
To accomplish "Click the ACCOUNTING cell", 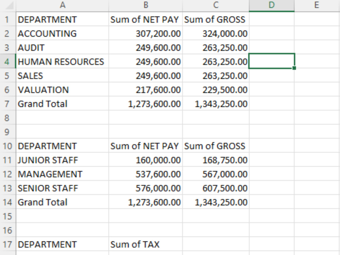I will click(63, 34).
